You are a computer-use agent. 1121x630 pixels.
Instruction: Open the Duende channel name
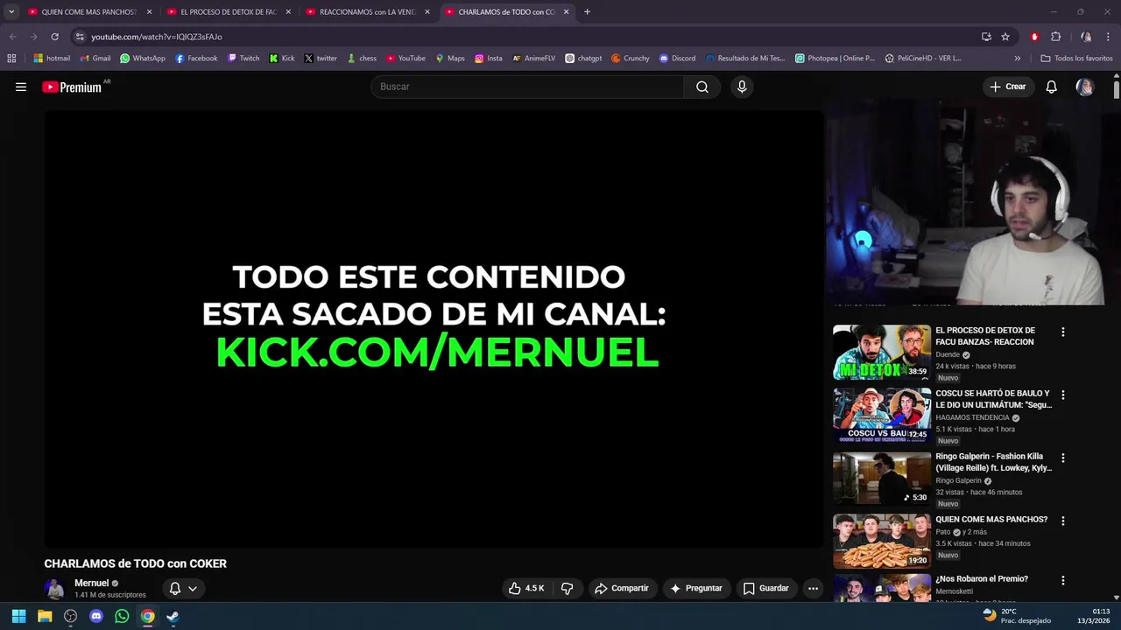pyautogui.click(x=948, y=354)
